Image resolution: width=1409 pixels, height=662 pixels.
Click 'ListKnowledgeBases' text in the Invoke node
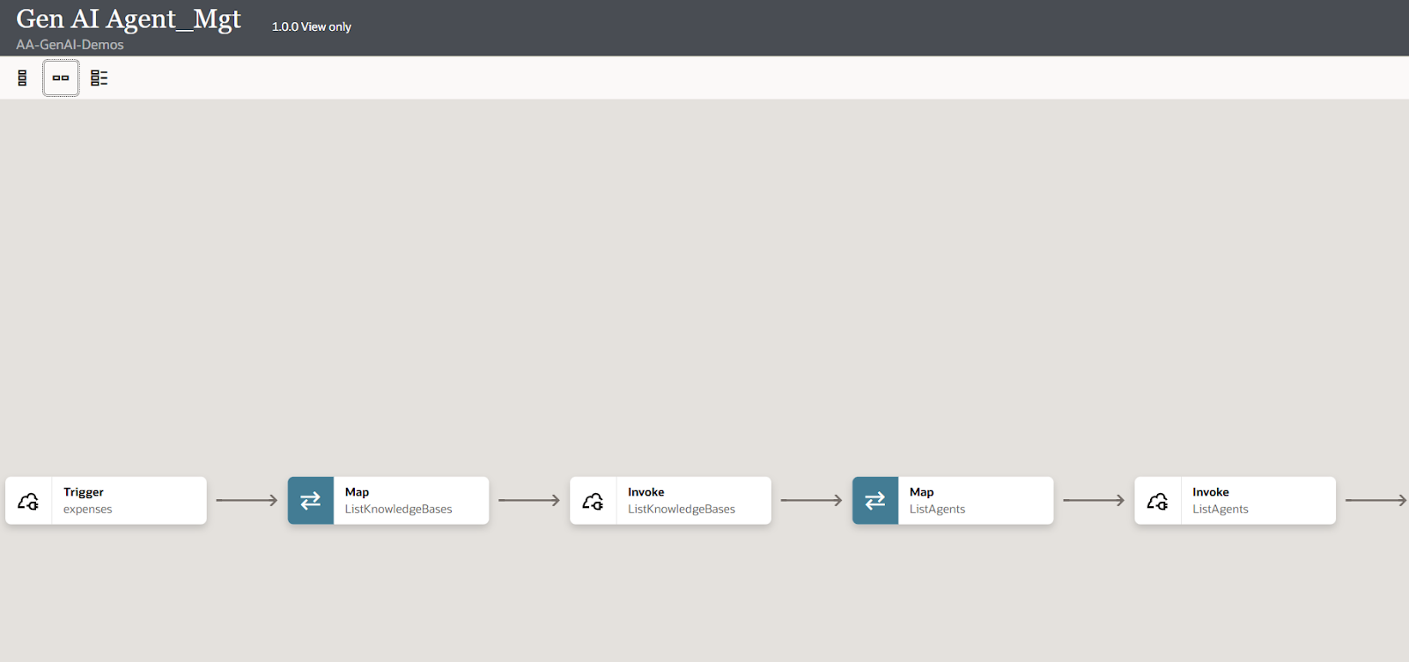(x=682, y=509)
